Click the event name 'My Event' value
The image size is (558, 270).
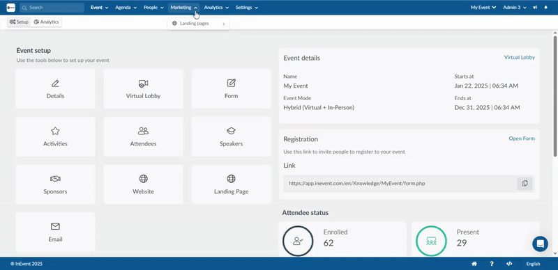296,86
